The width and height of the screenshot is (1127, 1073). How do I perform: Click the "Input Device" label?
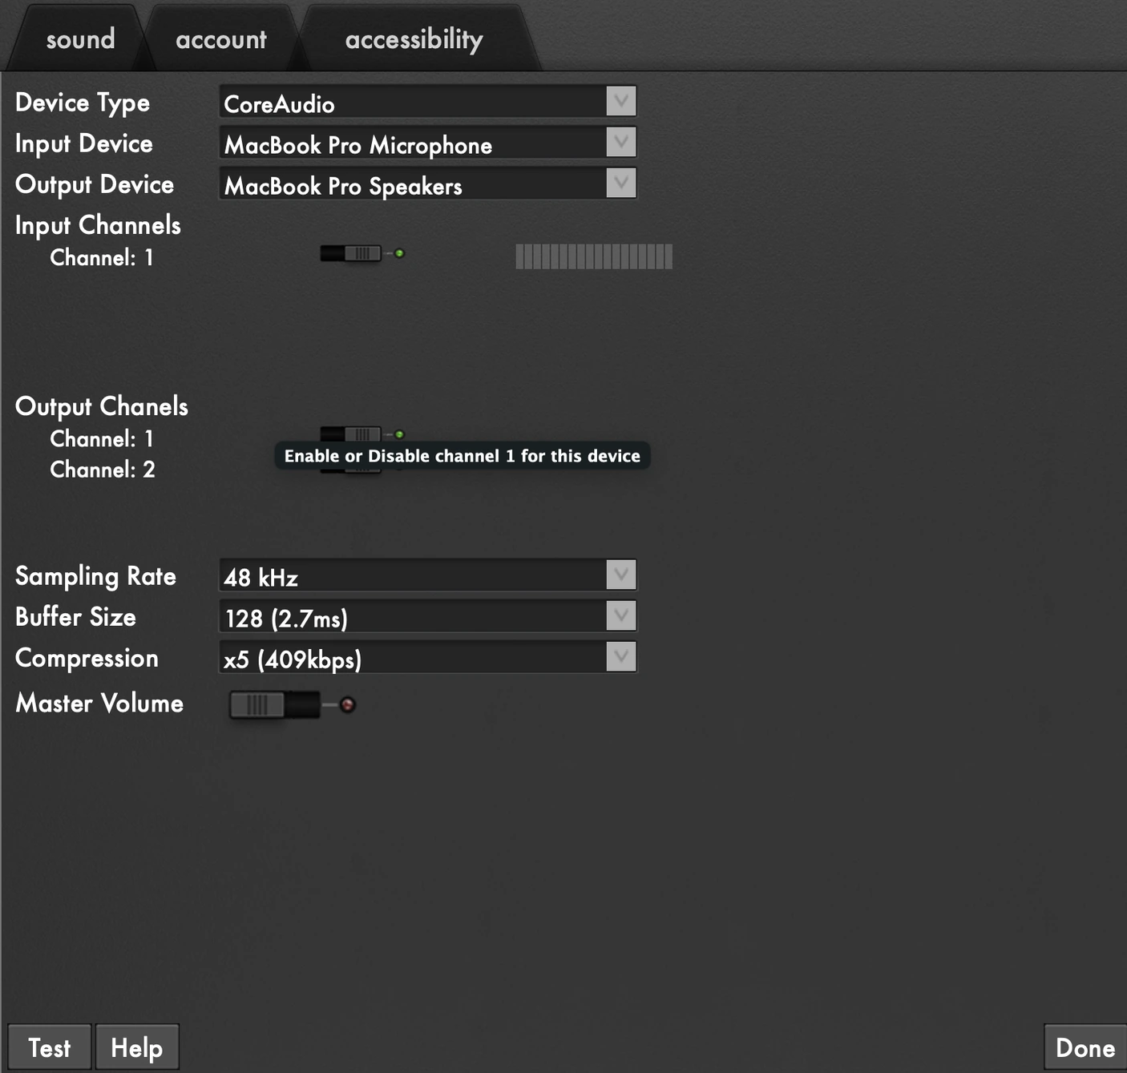click(x=84, y=144)
